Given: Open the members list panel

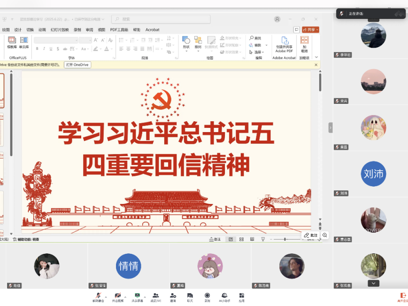Looking at the screenshot, I should [155, 296].
